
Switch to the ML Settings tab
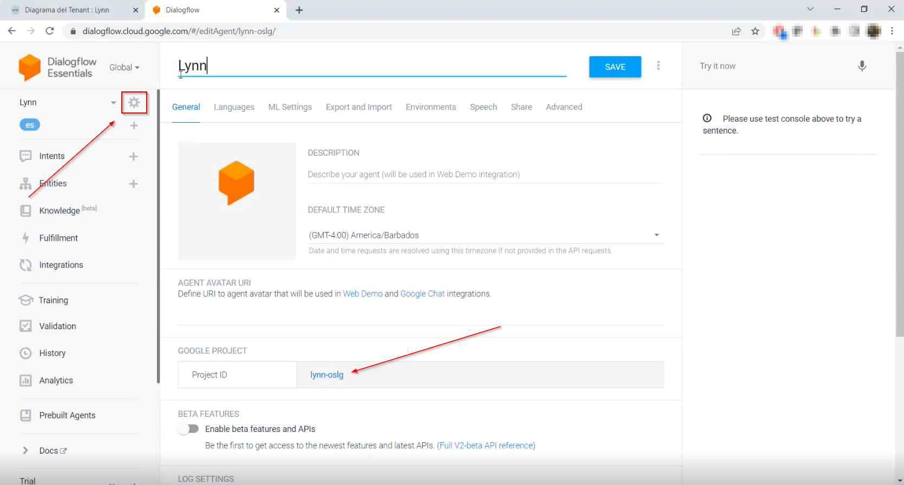pyautogui.click(x=290, y=107)
